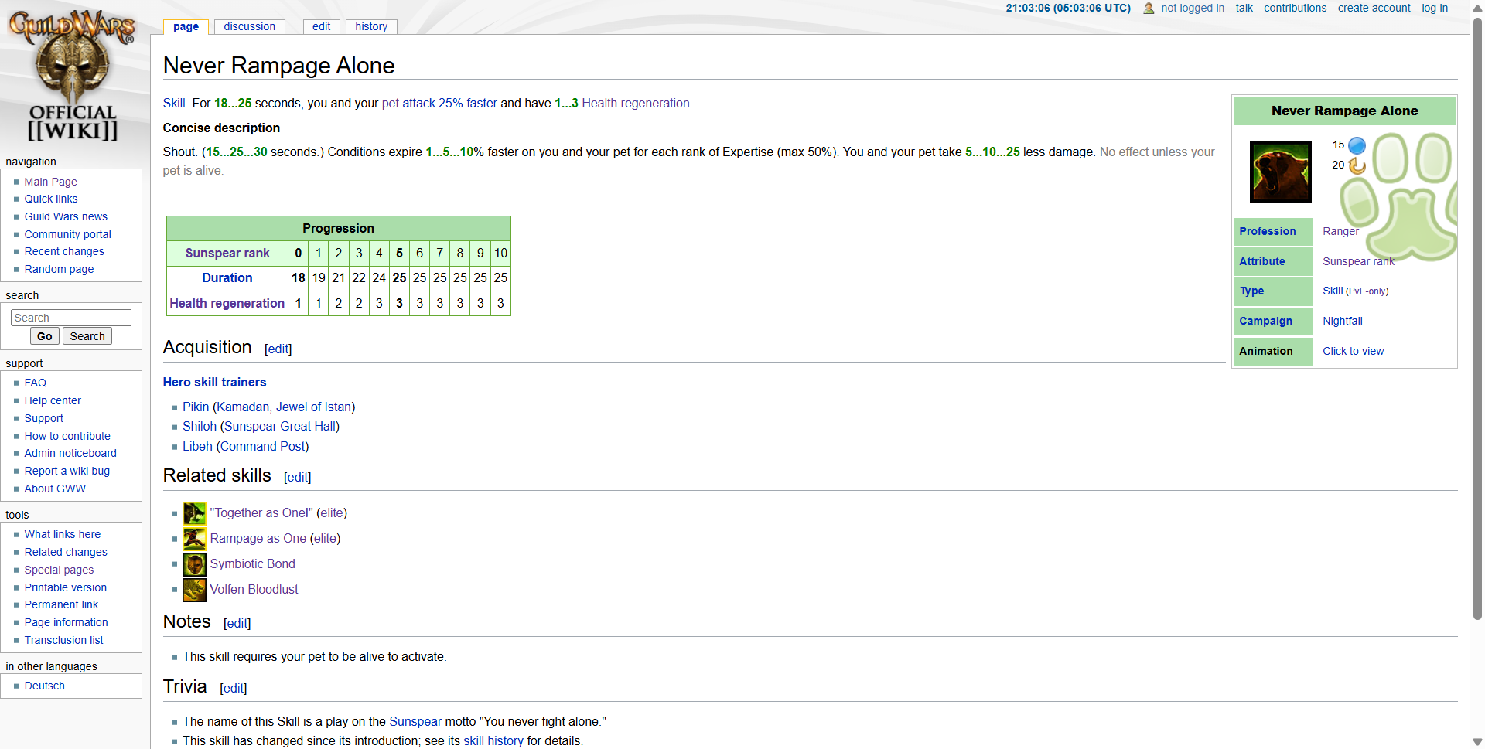Open the FAQ link

pos(35,383)
